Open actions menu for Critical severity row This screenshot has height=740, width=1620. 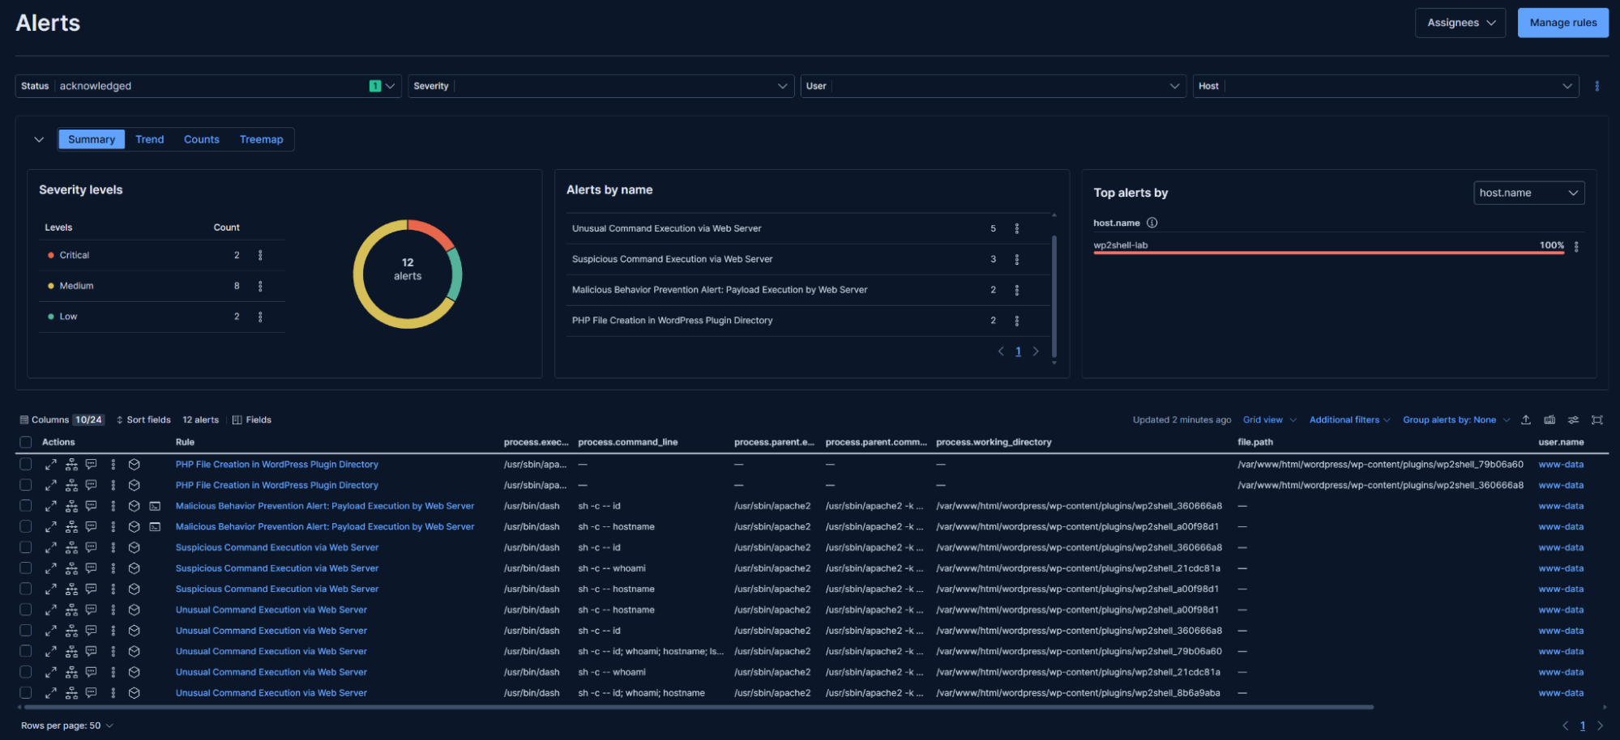click(x=260, y=255)
